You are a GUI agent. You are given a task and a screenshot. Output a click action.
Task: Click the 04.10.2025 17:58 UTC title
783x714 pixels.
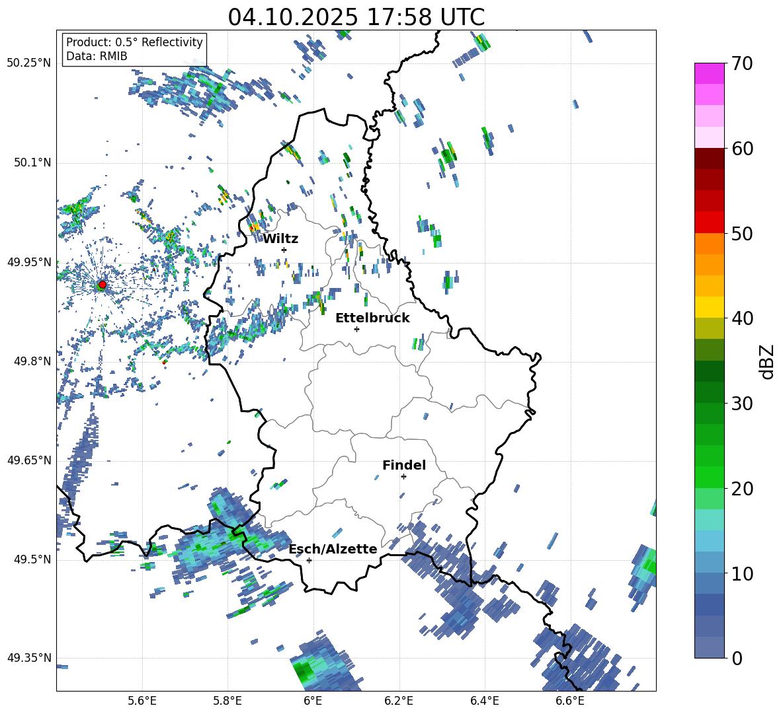coord(356,17)
